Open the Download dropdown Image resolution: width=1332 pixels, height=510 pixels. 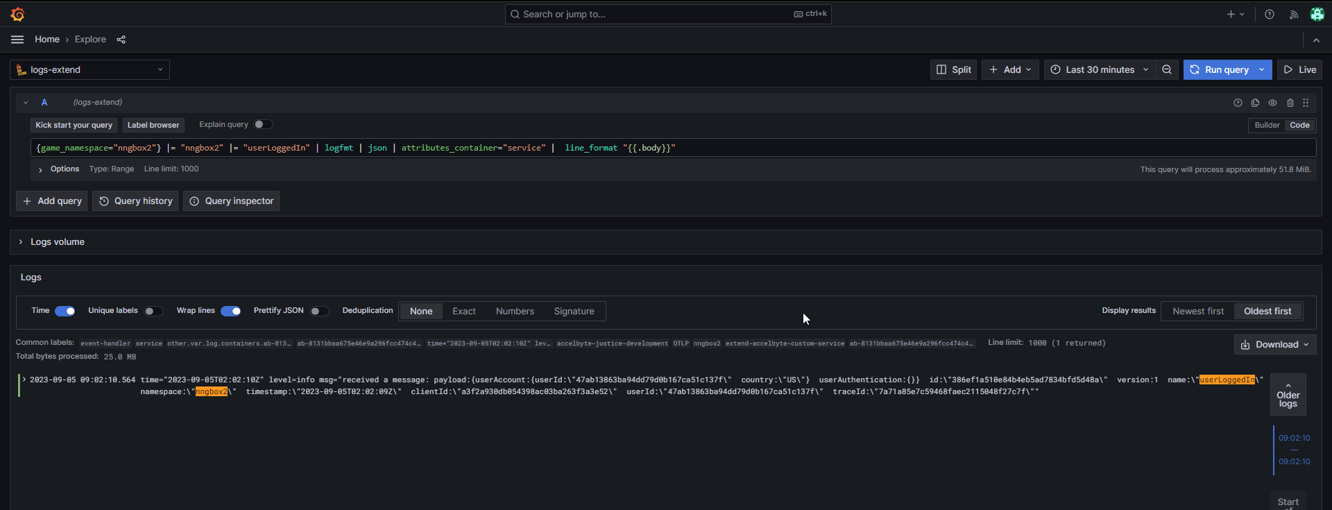click(1275, 344)
